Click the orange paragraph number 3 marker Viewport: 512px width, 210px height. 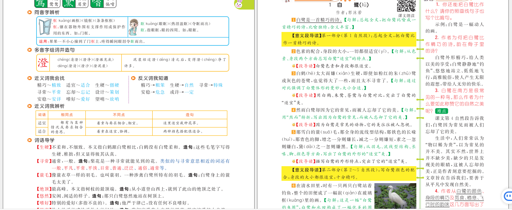coord(293,73)
